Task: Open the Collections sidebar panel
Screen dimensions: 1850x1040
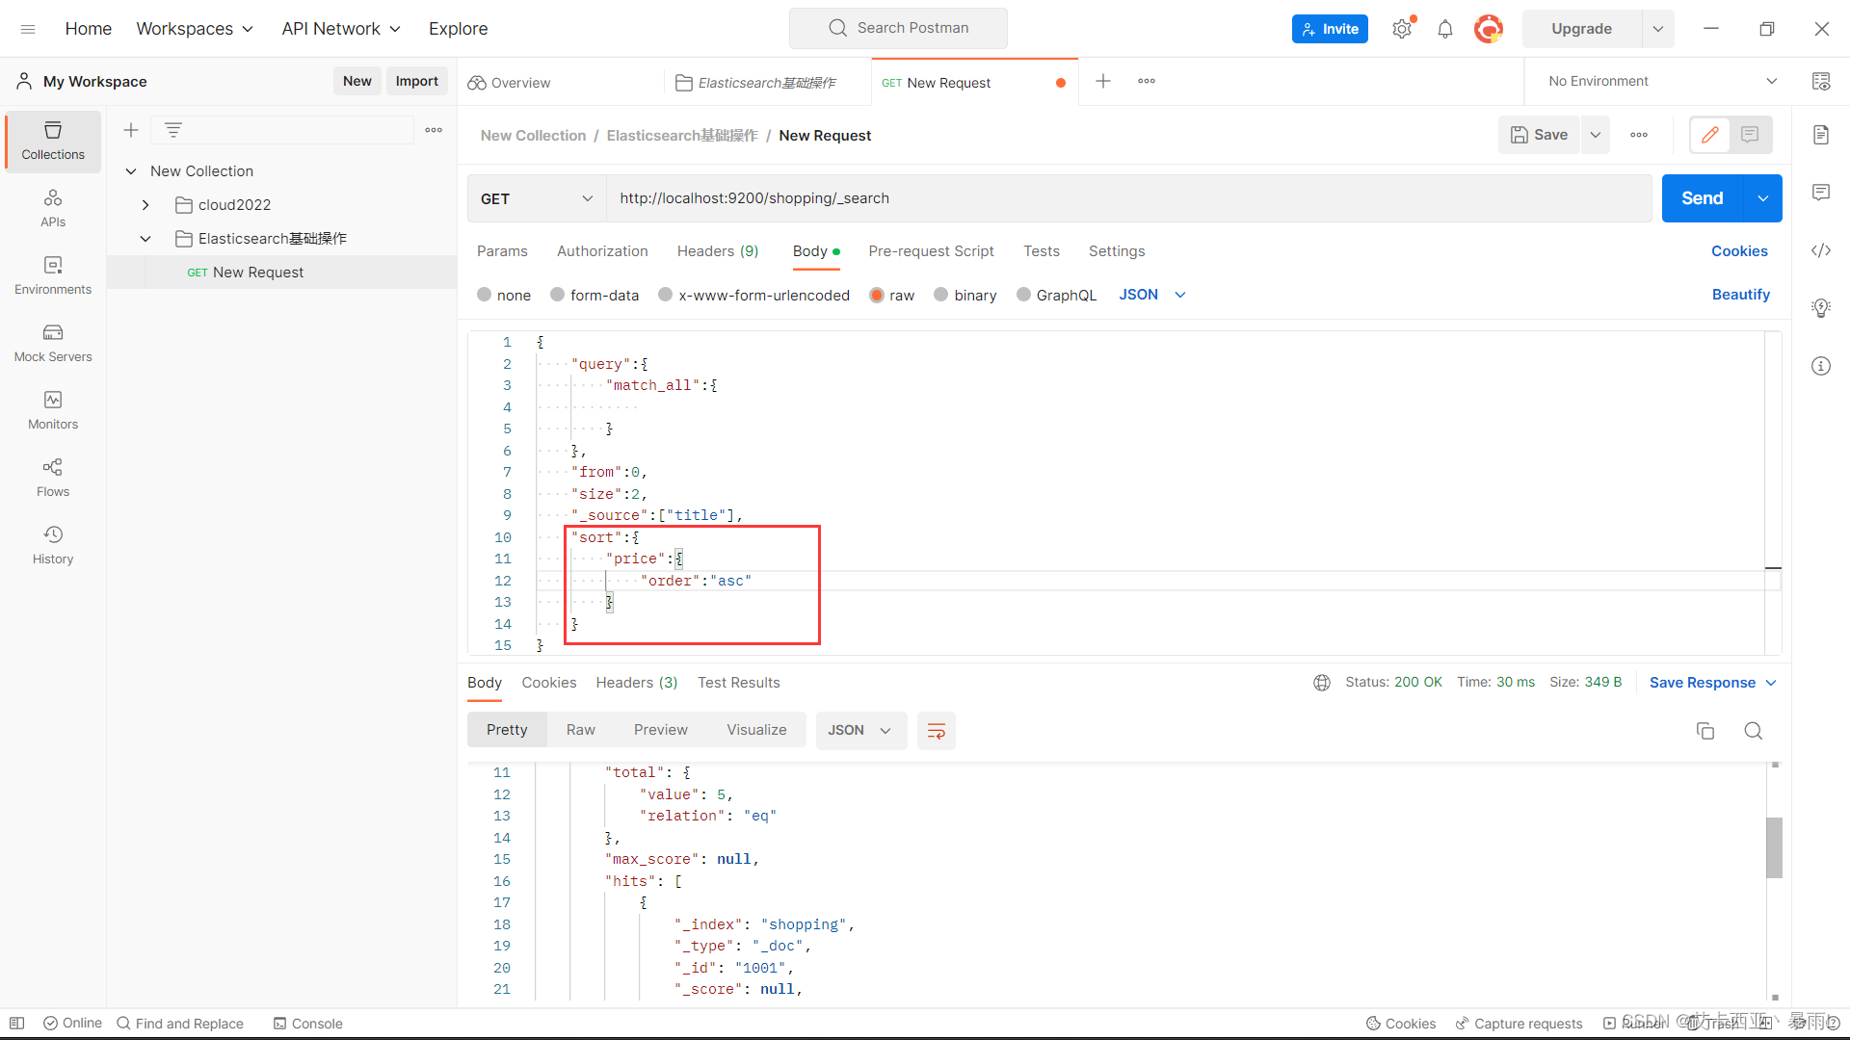Action: pyautogui.click(x=53, y=141)
